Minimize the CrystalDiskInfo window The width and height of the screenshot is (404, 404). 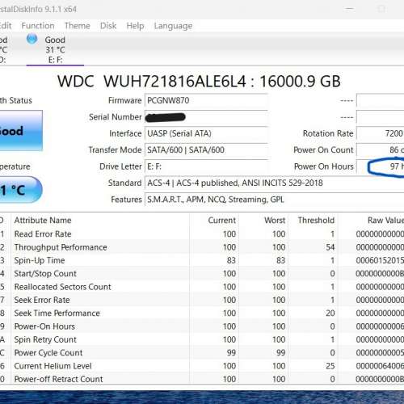349,9
